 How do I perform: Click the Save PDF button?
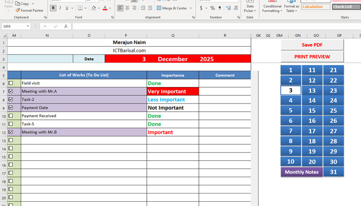point(312,45)
